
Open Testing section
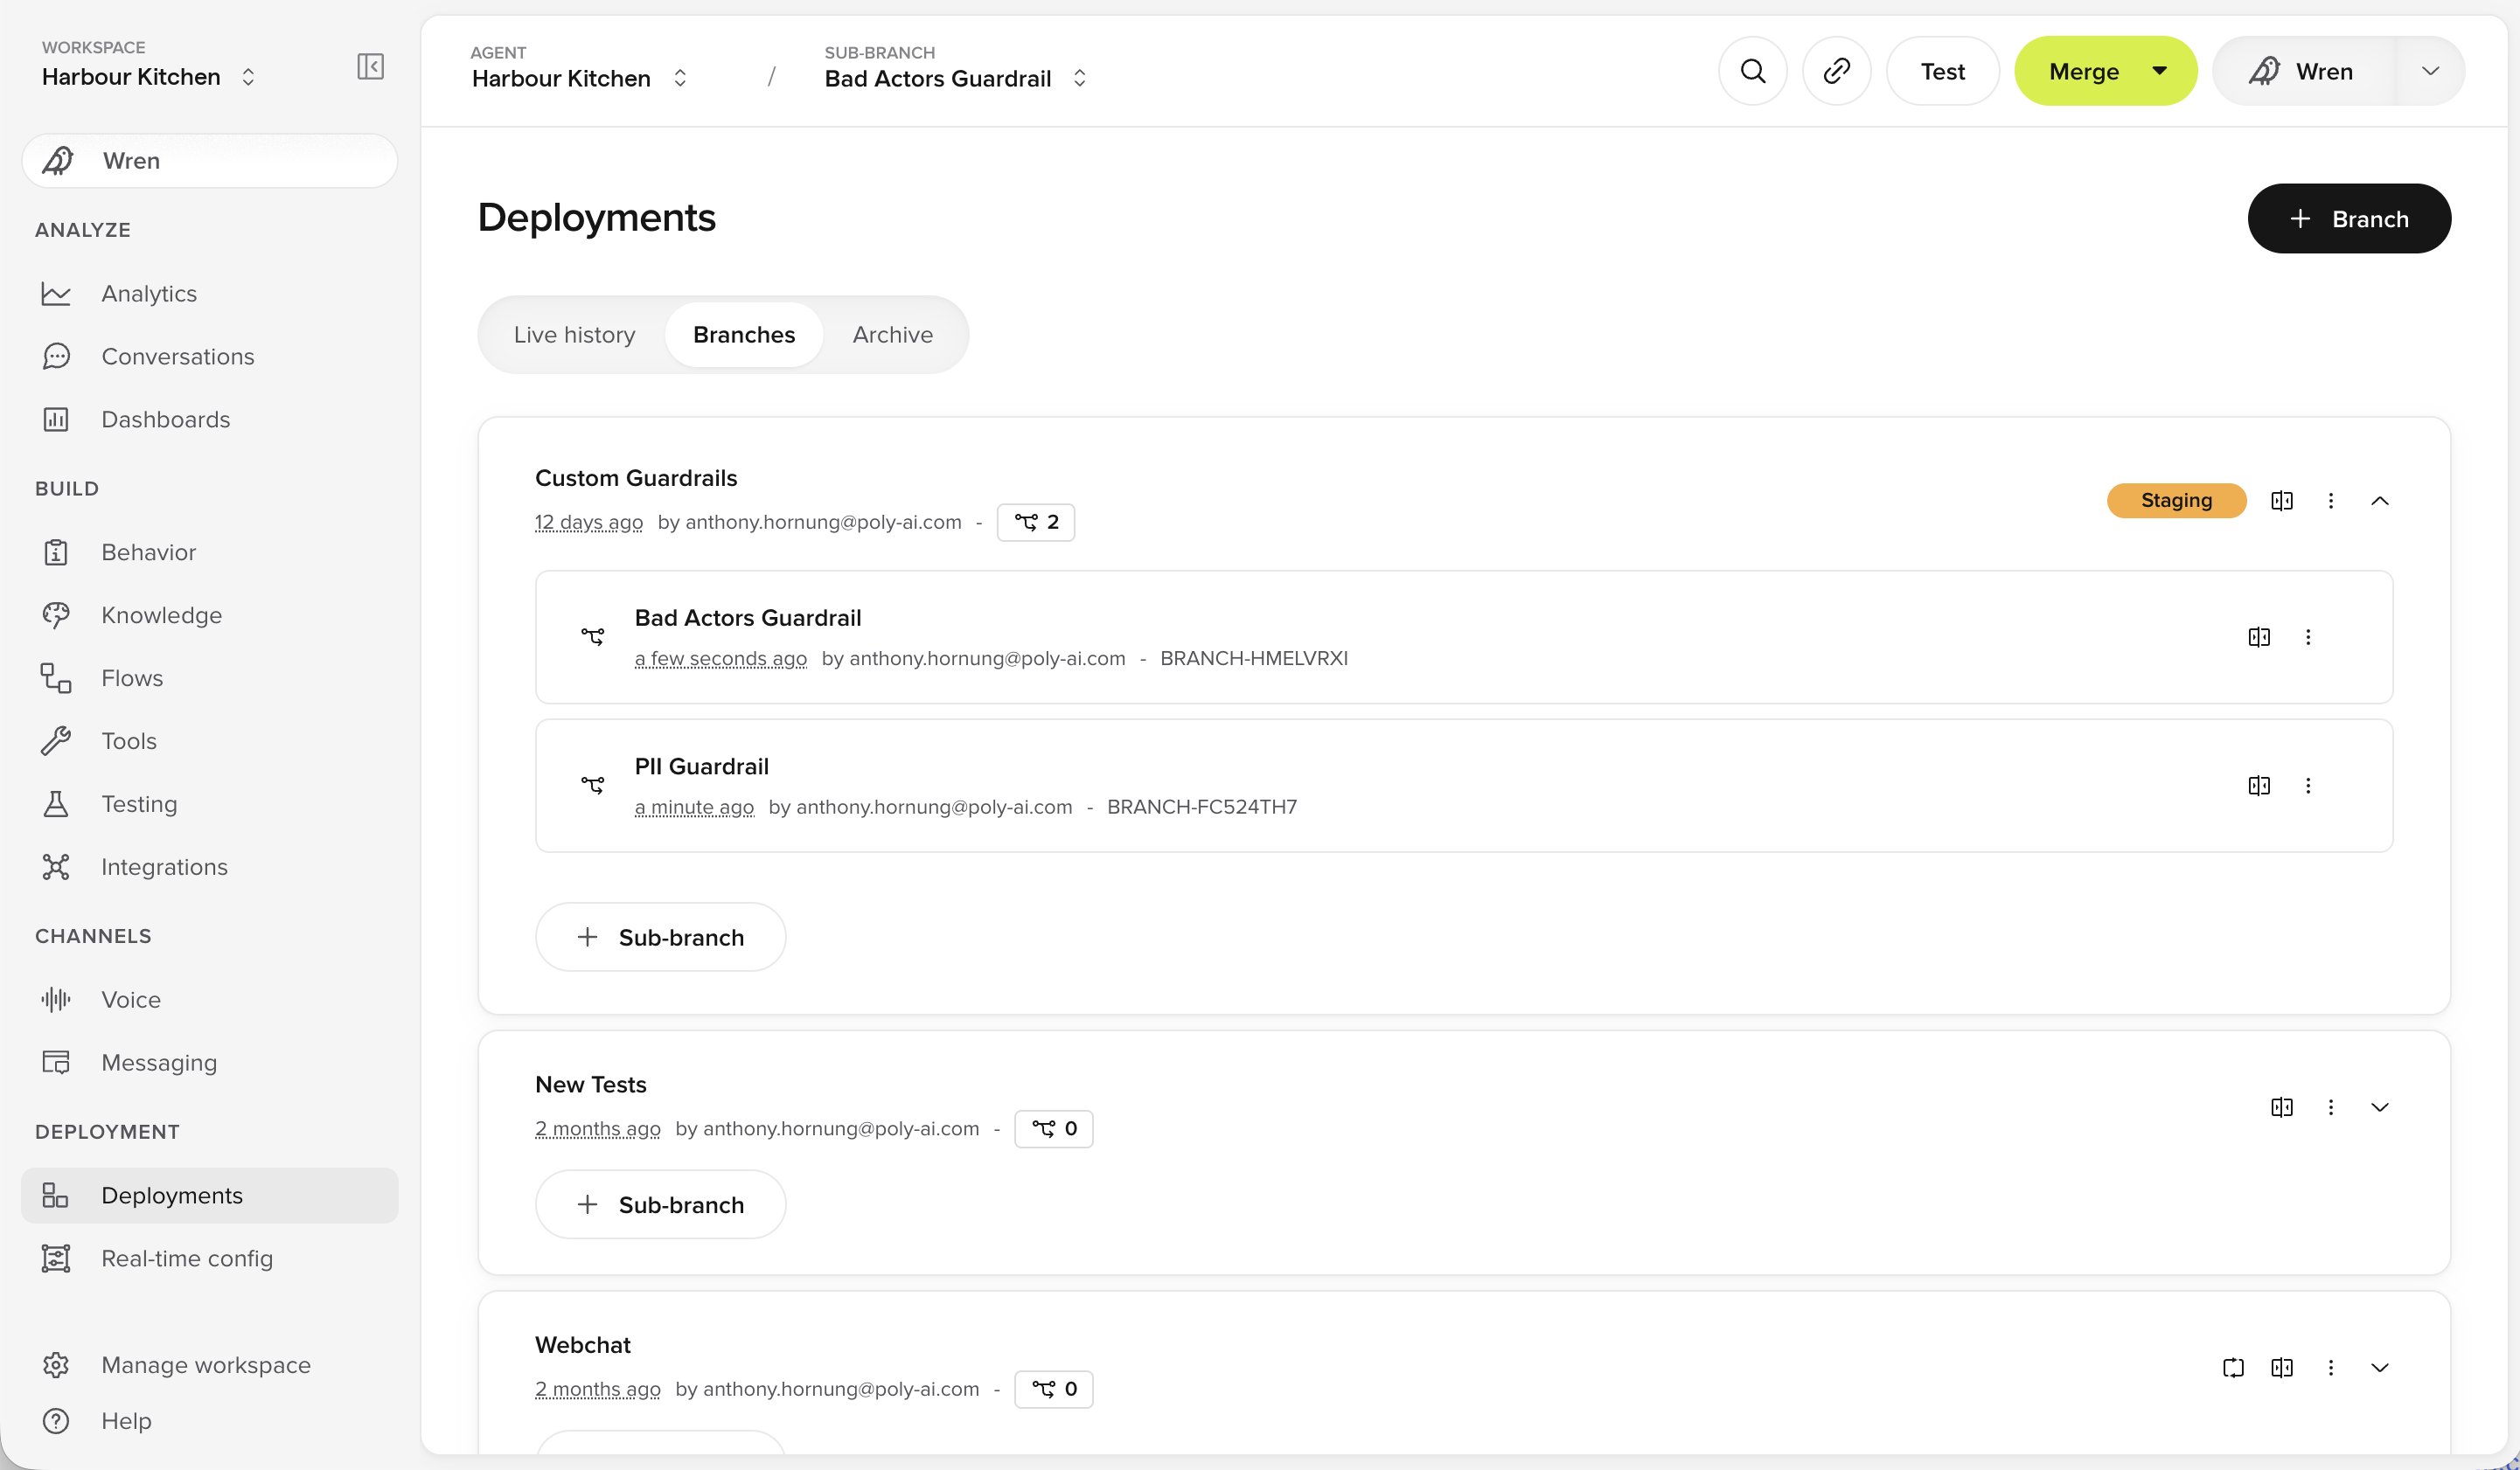pos(210,804)
